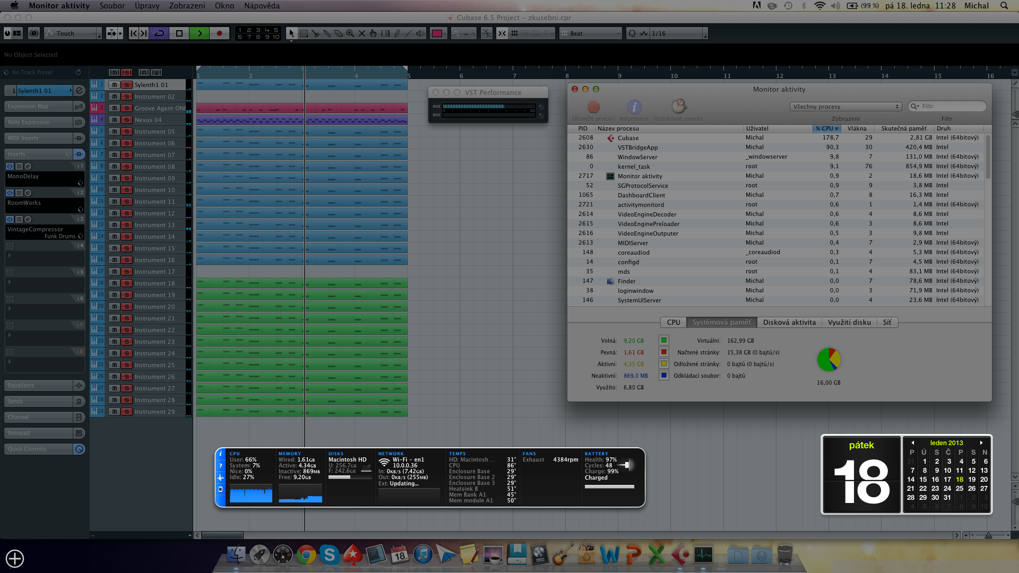The image size is (1019, 573).
Task: Open the Všechny procesy dropdown
Action: (845, 107)
